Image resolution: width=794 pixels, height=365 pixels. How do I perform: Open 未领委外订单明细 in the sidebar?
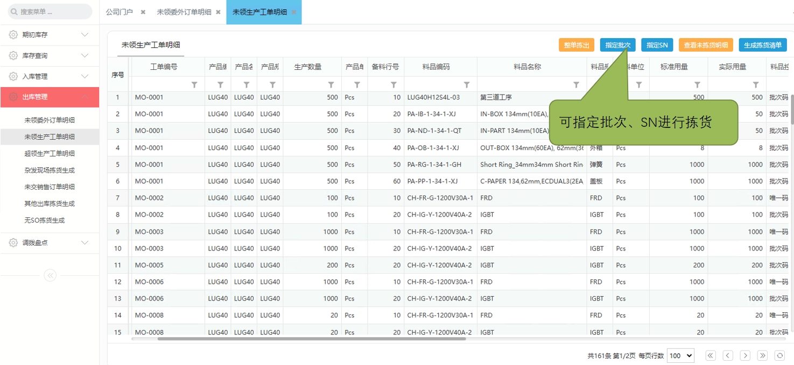click(x=50, y=120)
